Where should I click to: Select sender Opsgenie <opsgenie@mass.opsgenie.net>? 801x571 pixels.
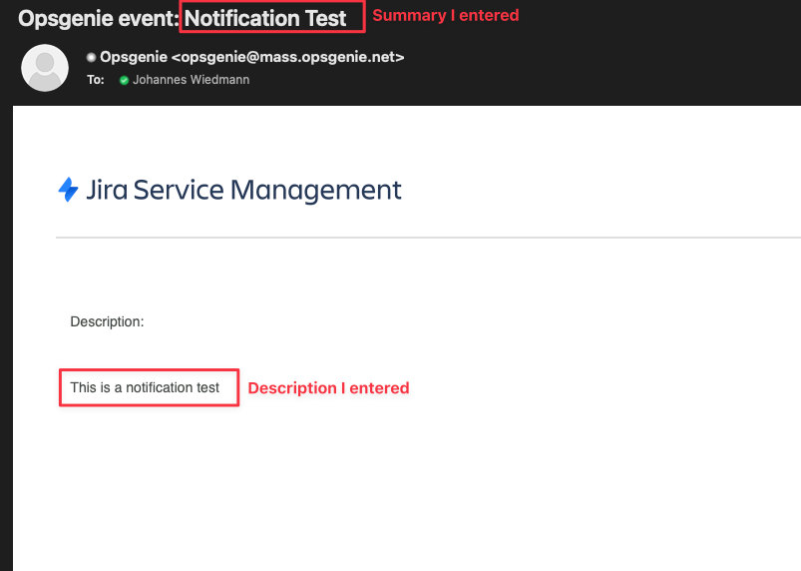(x=251, y=57)
